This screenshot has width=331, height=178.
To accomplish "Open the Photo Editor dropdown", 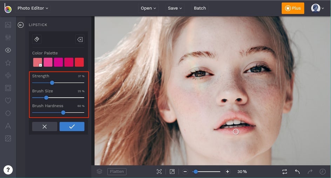I will (x=33, y=8).
